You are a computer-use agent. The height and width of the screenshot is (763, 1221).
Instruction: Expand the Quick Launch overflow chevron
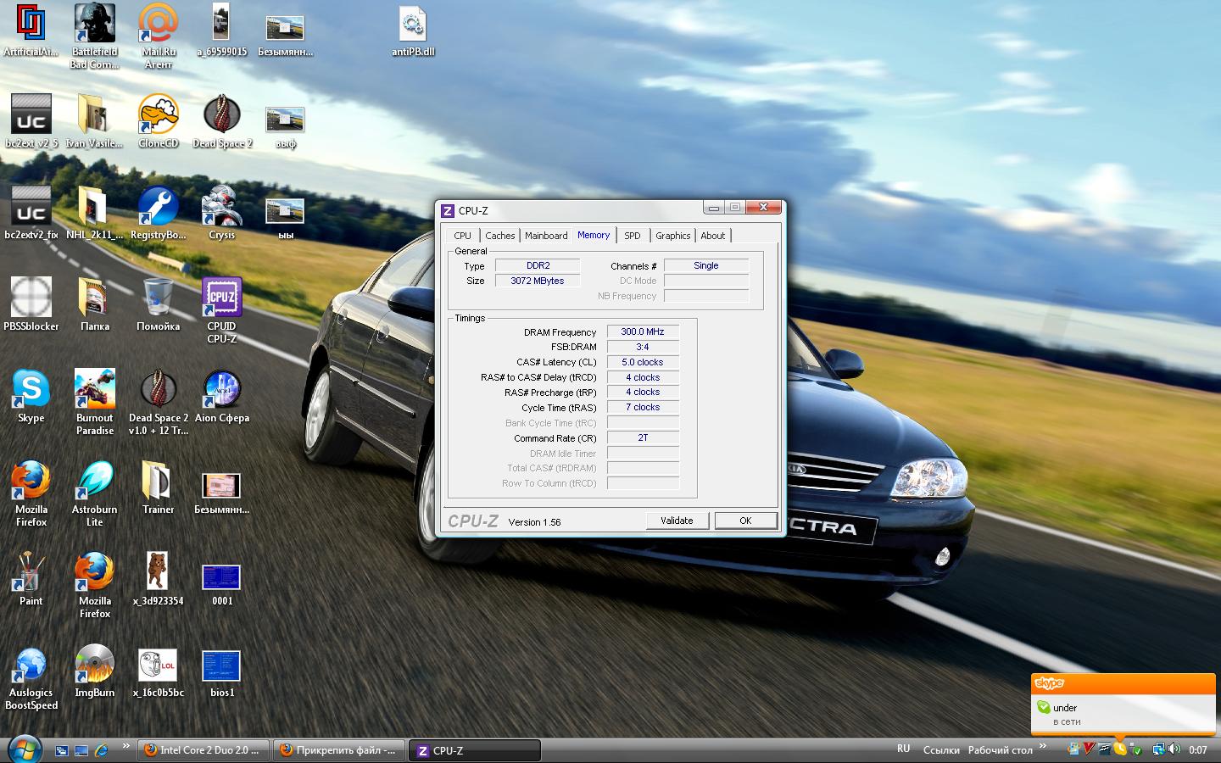tap(126, 746)
